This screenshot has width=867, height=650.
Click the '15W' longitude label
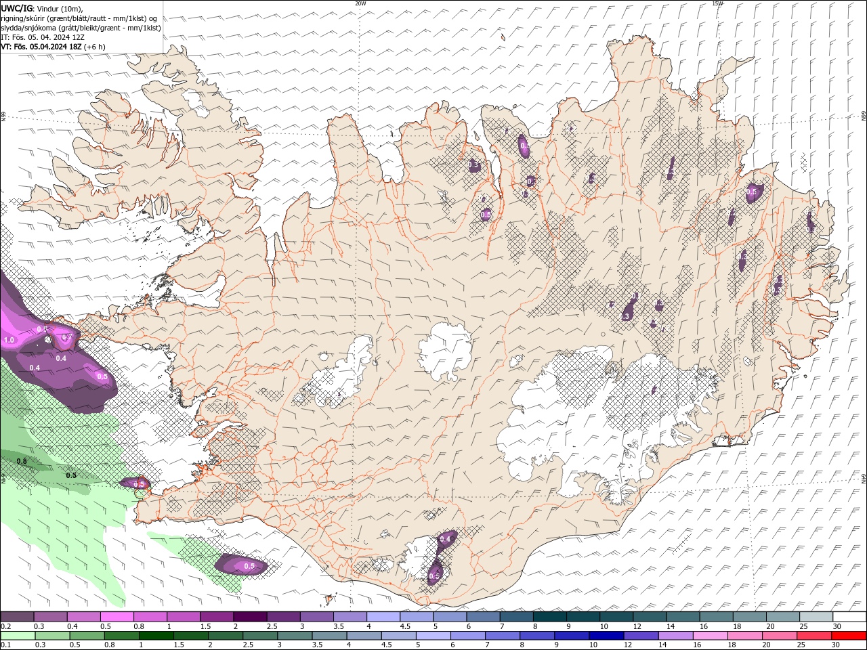coord(717,3)
